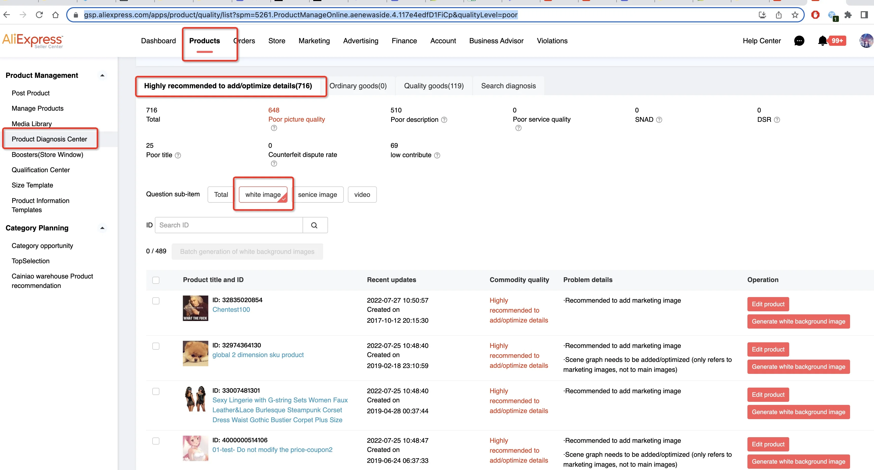Open the Marketing menu in the top navigation
This screenshot has width=874, height=470.
click(314, 41)
